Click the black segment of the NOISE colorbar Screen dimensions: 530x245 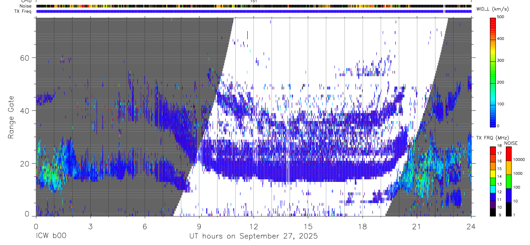point(508,209)
